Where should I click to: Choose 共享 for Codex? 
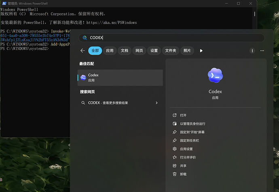[x=183, y=166]
